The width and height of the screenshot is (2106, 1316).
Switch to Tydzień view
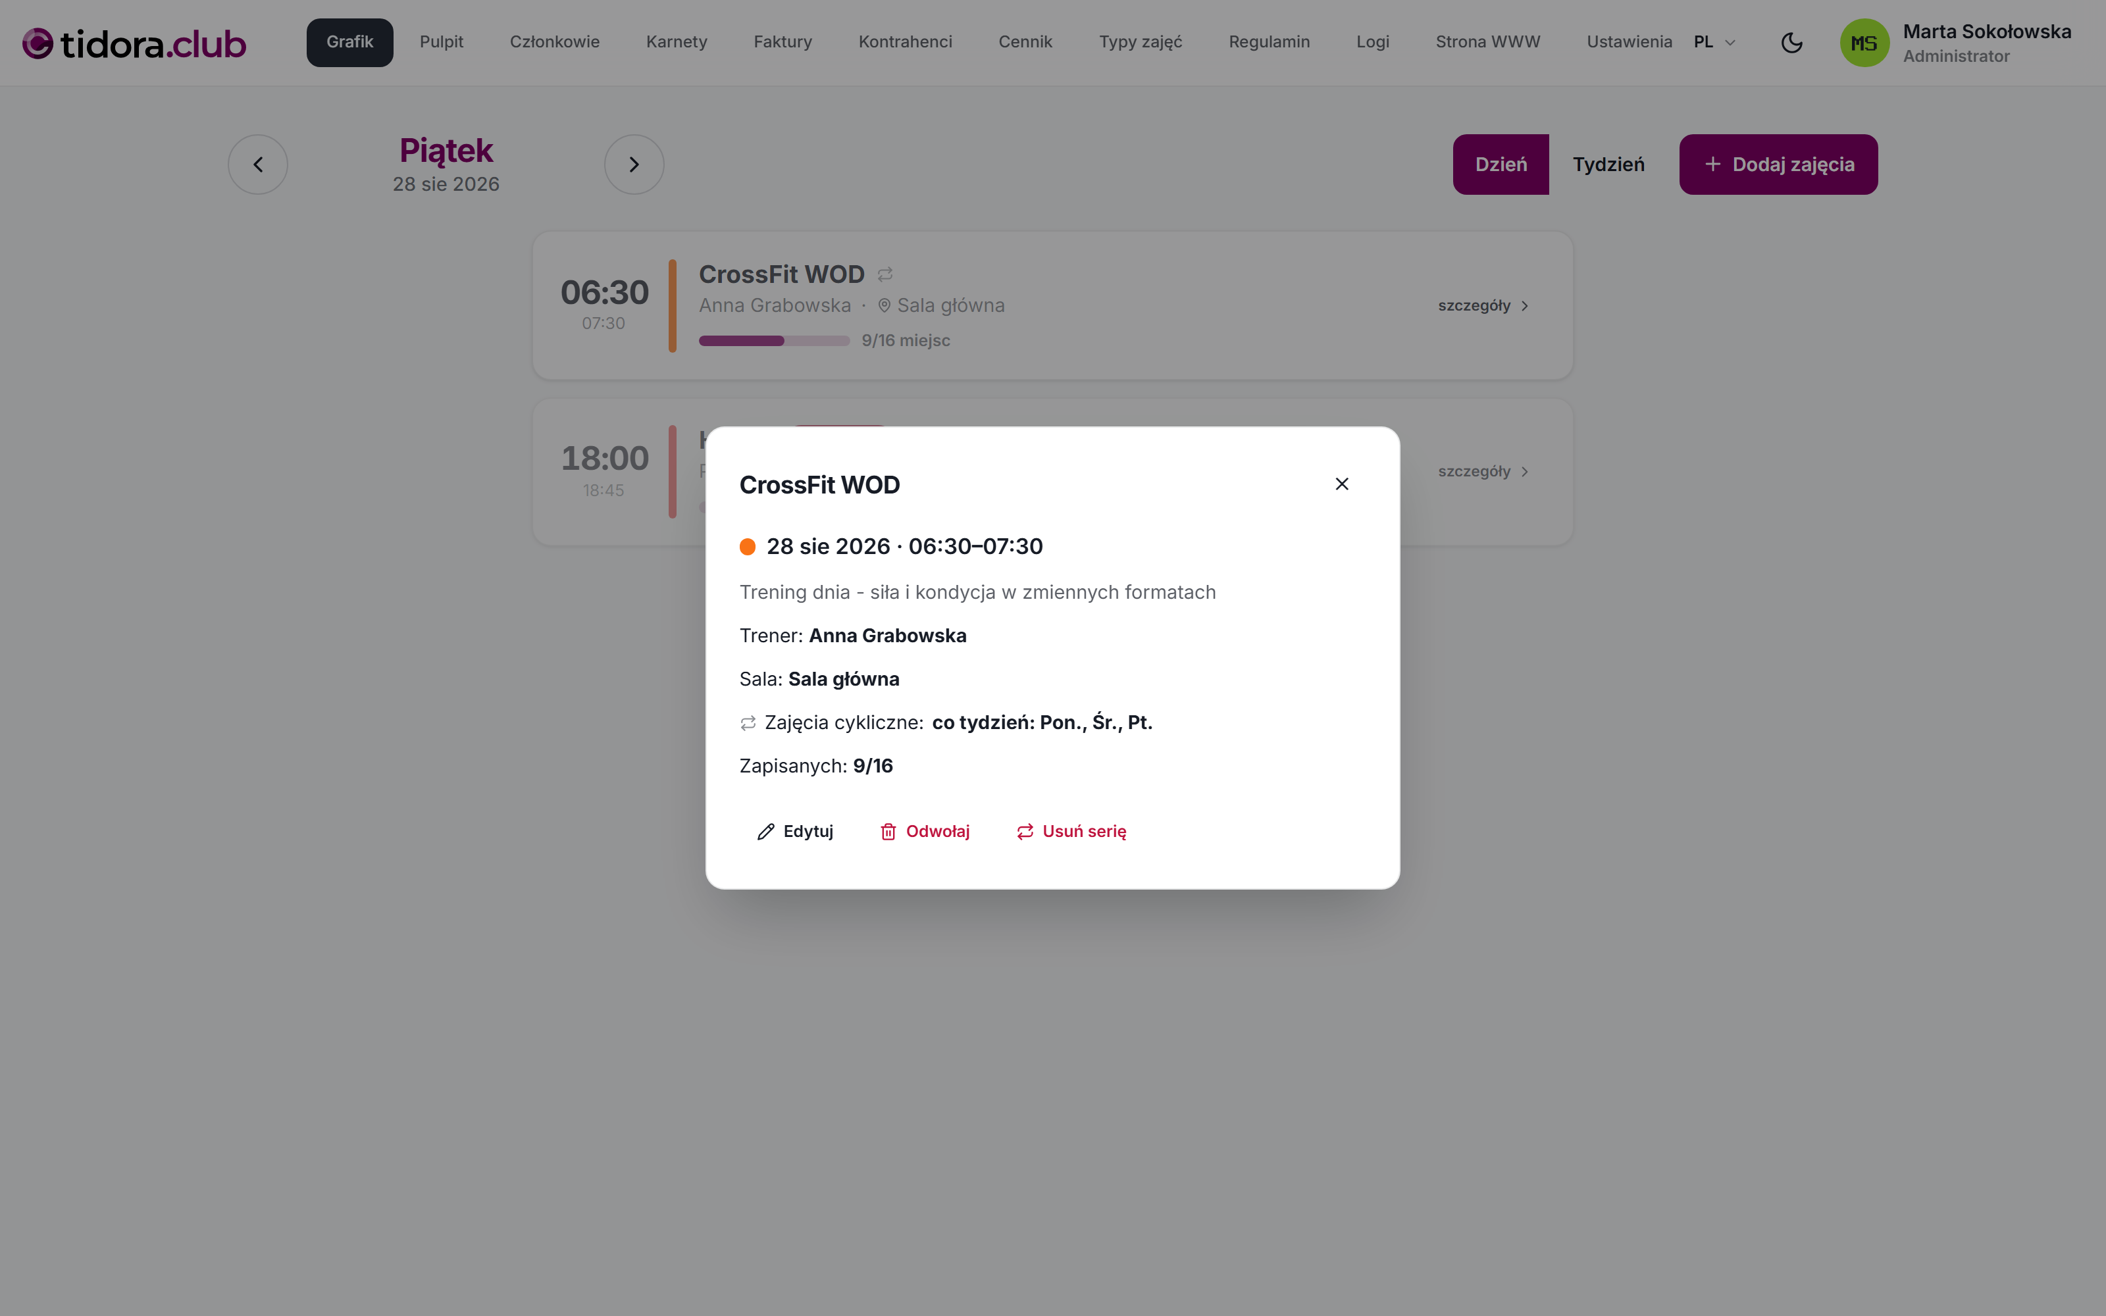coord(1608,164)
